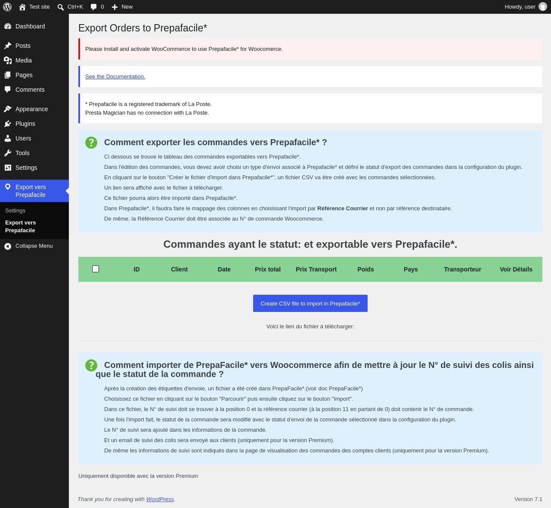Click the Settings sliders icon

coord(8,168)
